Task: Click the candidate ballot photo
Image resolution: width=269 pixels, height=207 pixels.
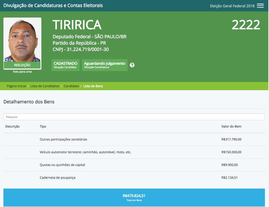Action: point(22,40)
